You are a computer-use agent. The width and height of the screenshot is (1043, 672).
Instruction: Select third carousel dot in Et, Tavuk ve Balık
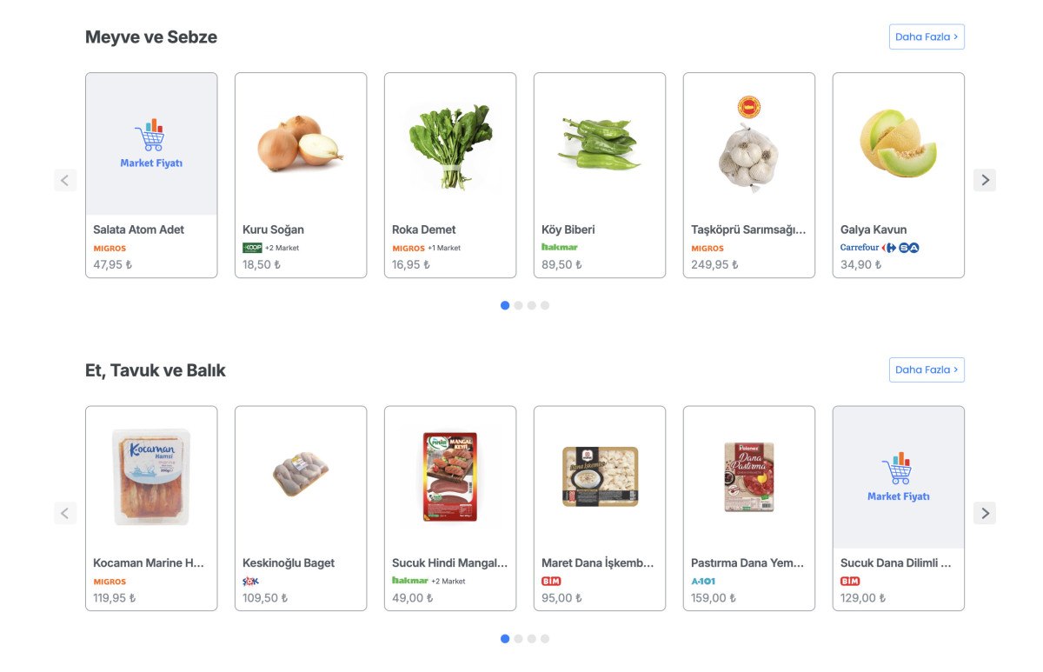coord(532,638)
